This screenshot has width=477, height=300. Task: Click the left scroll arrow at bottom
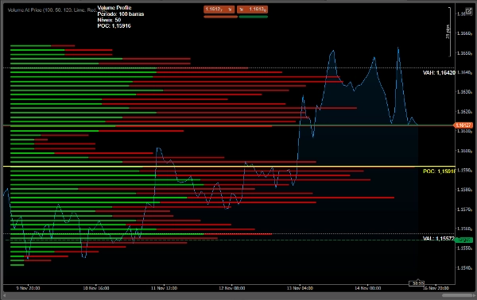pyautogui.click(x=4, y=295)
